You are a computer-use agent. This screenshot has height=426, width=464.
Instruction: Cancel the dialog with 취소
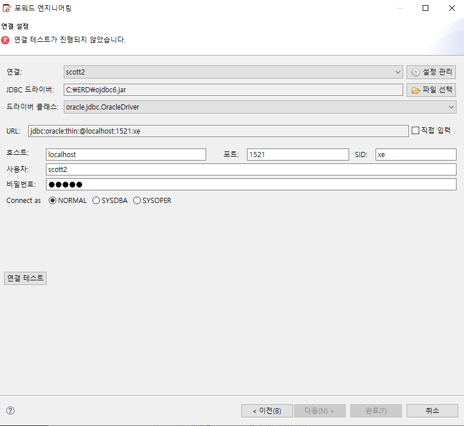click(432, 411)
